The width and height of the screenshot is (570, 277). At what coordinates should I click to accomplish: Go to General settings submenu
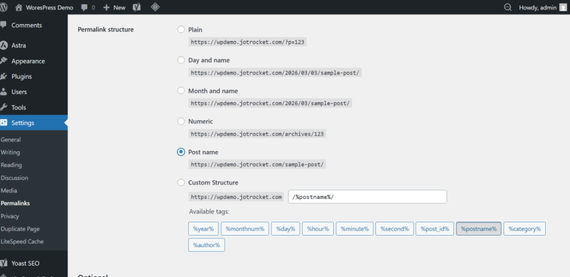pyautogui.click(x=10, y=139)
